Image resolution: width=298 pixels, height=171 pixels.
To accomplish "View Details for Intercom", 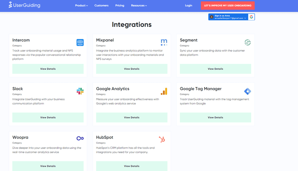I will tap(48, 69).
